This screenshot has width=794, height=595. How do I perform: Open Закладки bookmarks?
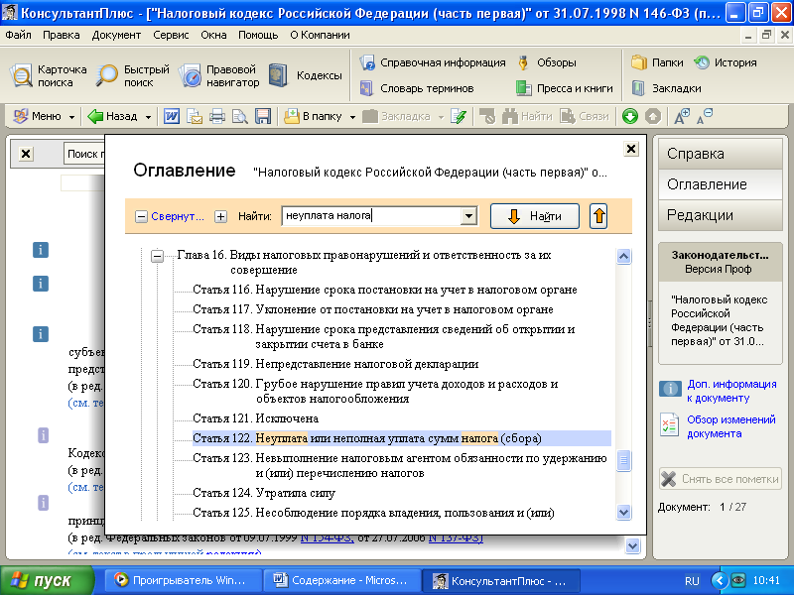(666, 88)
